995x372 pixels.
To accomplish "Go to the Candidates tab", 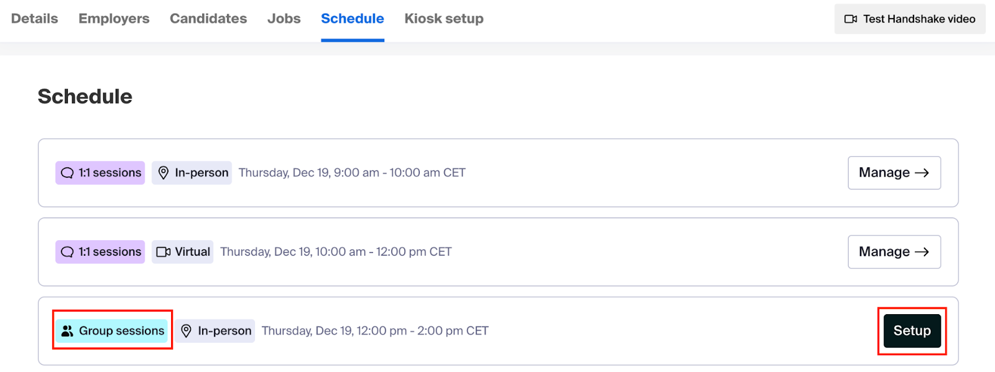I will (208, 19).
